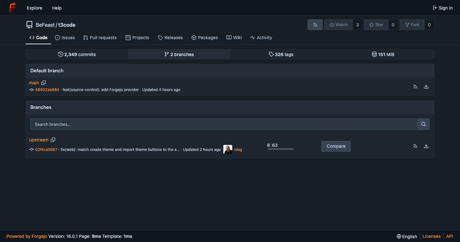Open the 2 branches view
Image resolution: width=460 pixels, height=242 pixels.
[179, 54]
